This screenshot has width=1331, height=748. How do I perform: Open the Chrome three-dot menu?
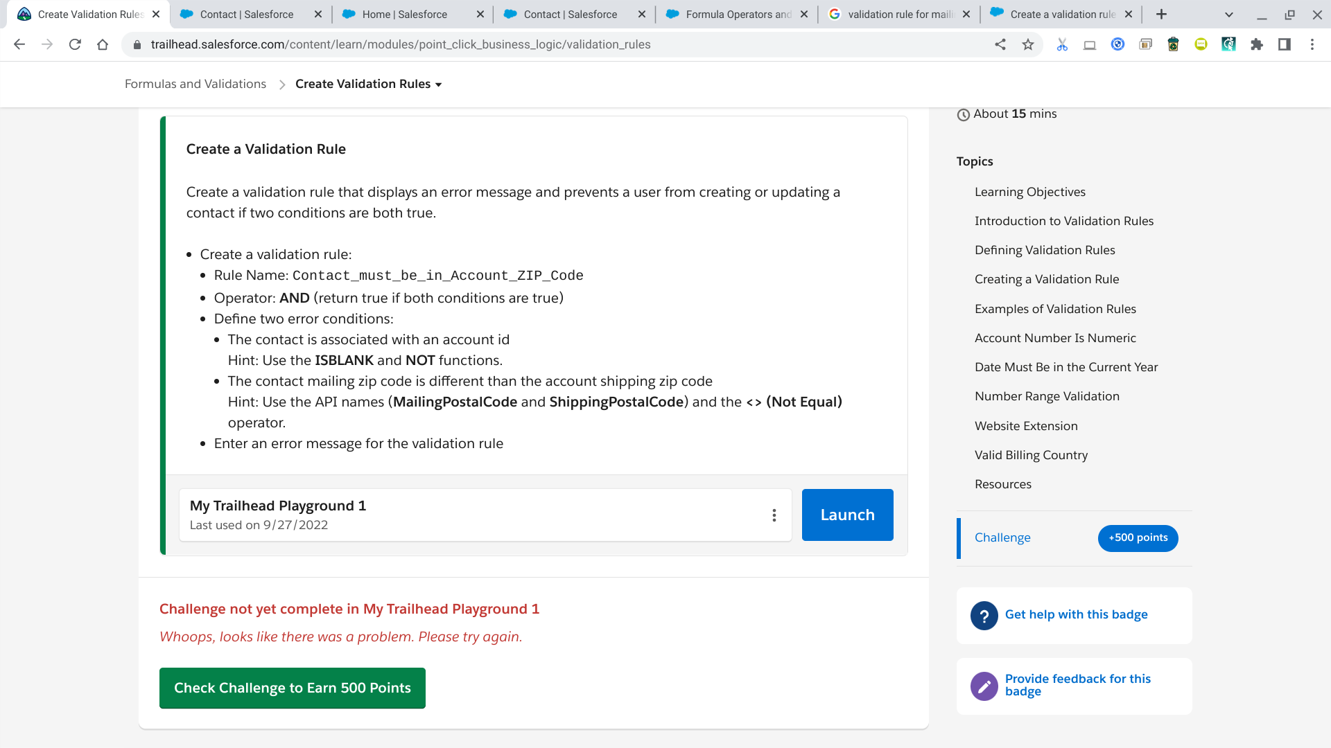pyautogui.click(x=1312, y=44)
